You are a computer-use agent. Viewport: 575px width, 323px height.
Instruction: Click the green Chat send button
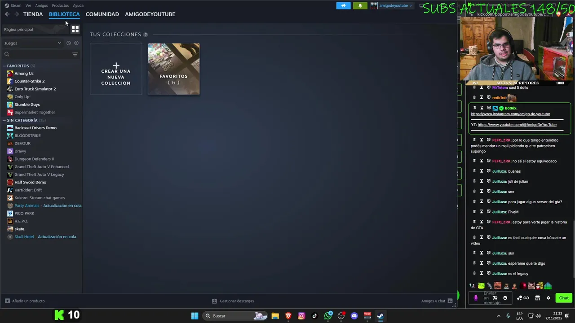tap(564, 298)
